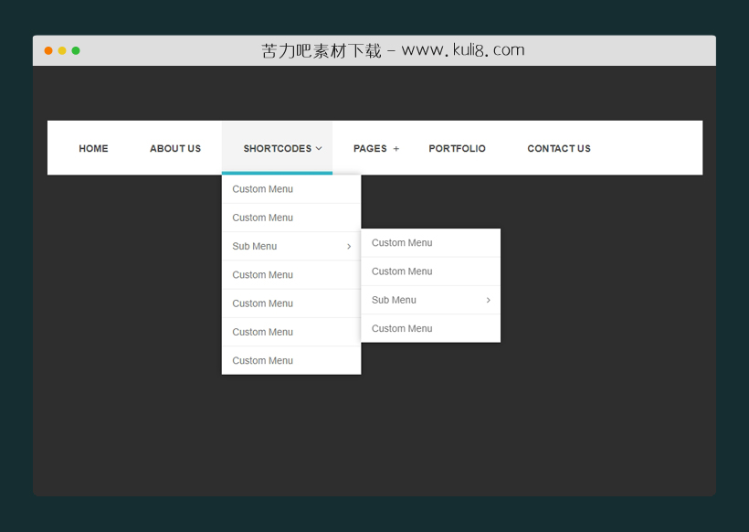Expand PAGES using its plus icon
Viewport: 749px width, 532px height.
396,149
